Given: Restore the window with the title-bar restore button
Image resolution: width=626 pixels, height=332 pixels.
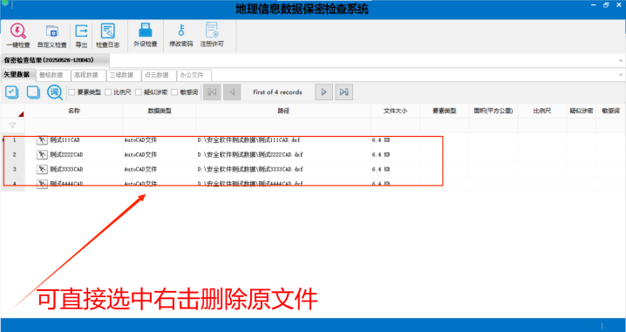Looking at the screenshot, I should 607,4.
